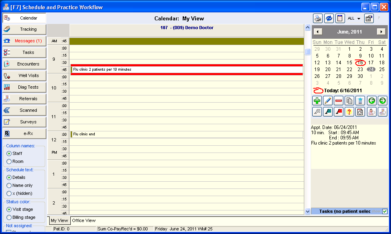391x234 pixels.
Task: Select Details schedule text option
Action: tap(9, 177)
